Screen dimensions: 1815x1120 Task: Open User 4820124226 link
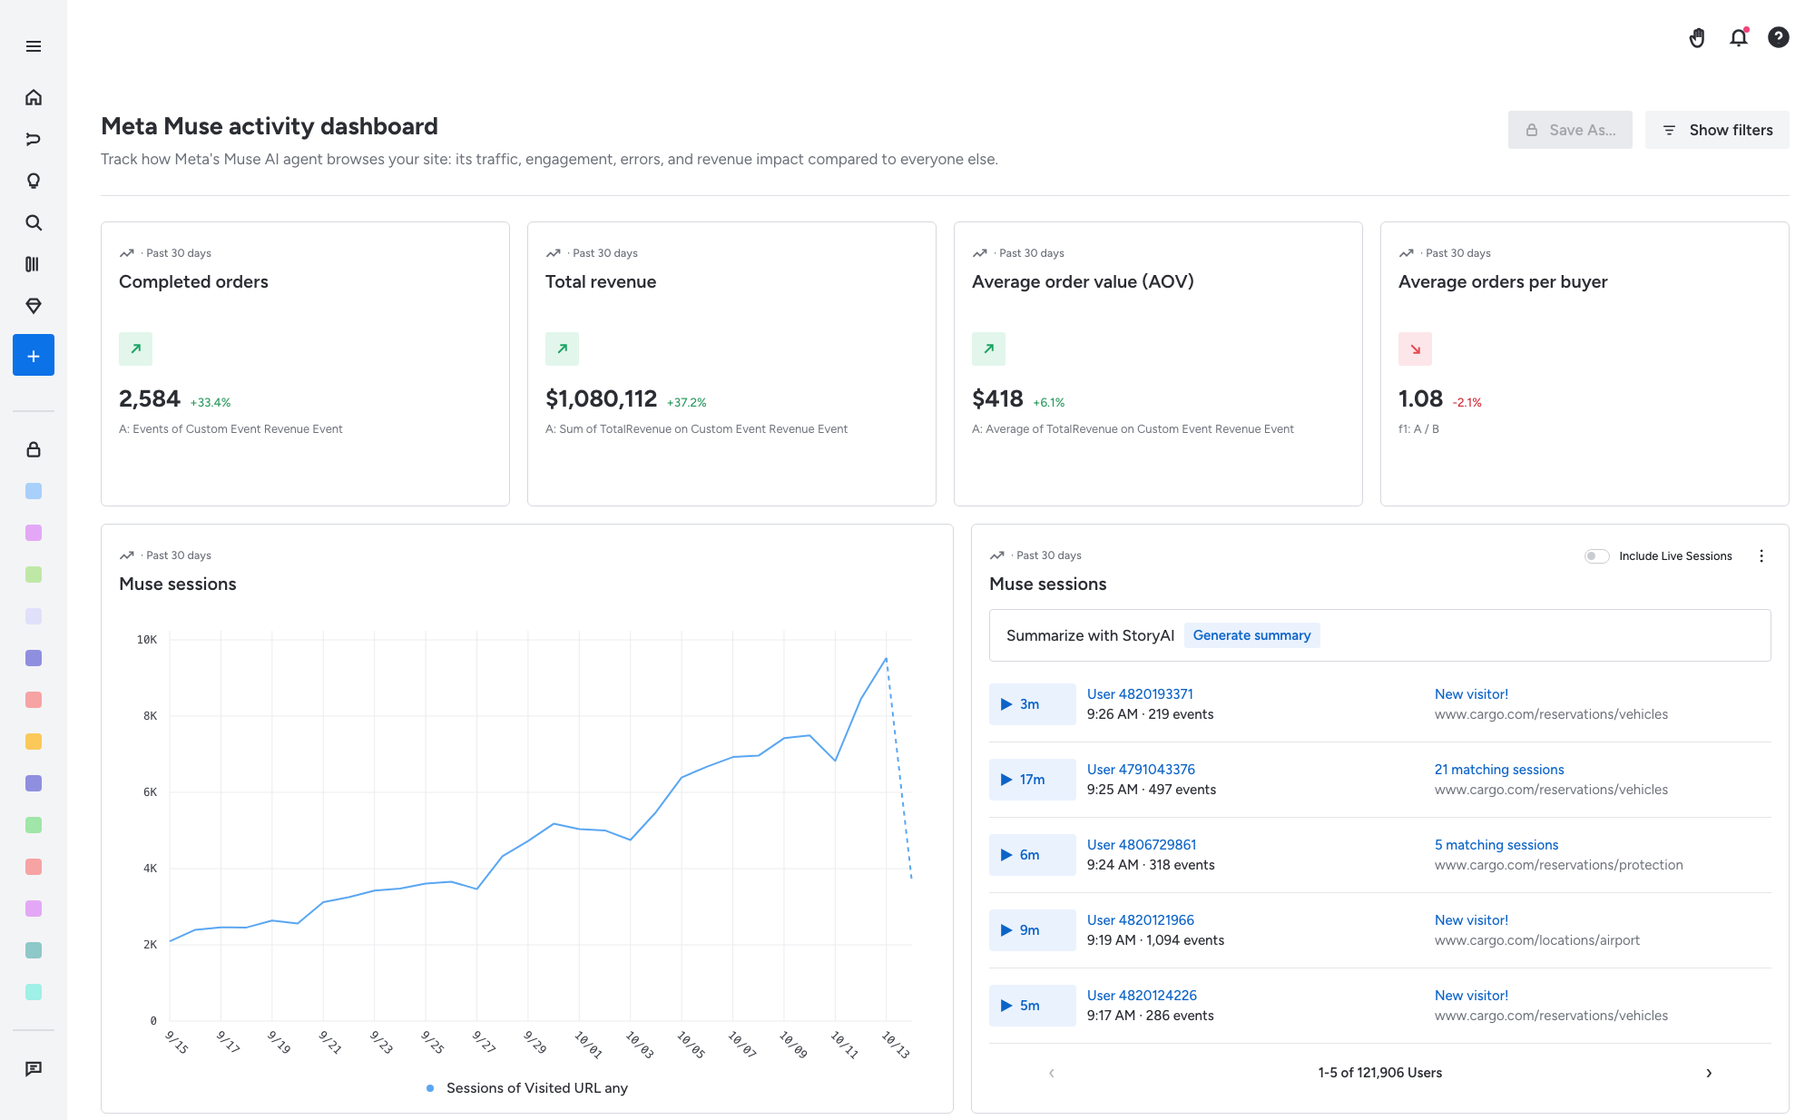tap(1142, 996)
